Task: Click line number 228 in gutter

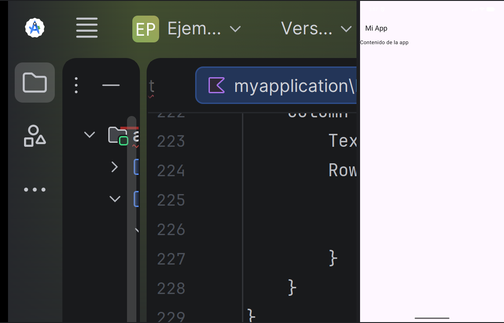Action: [171, 288]
